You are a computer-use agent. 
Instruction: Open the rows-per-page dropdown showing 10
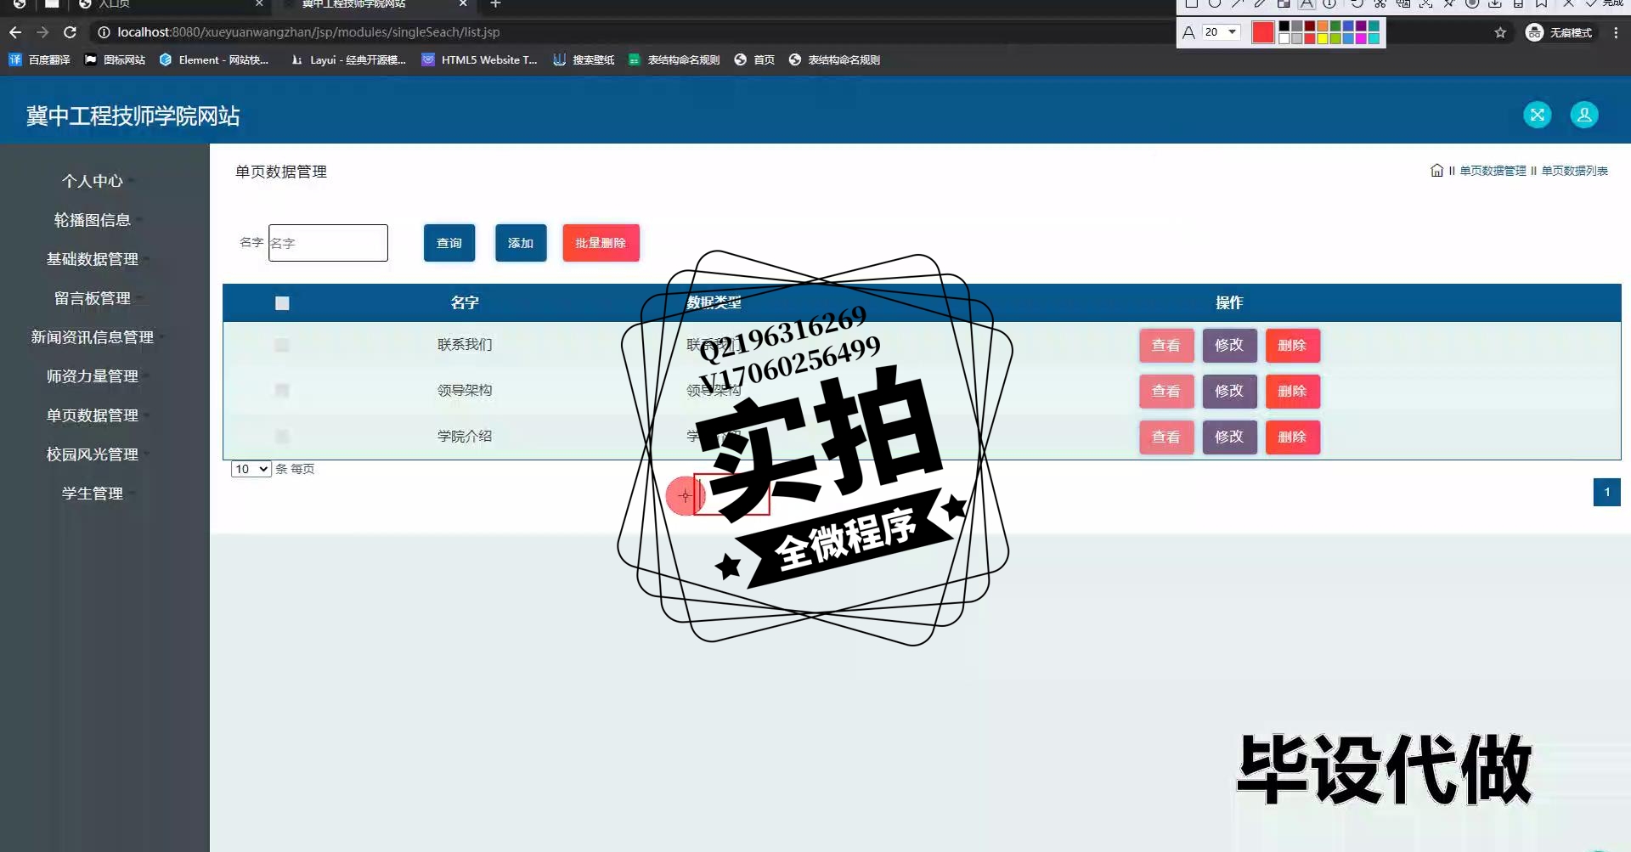point(251,469)
